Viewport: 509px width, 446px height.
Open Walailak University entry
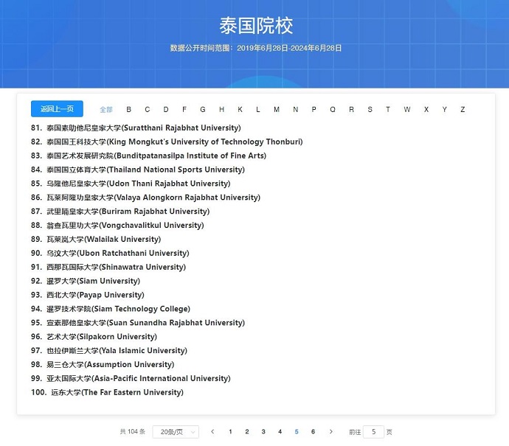coord(103,239)
